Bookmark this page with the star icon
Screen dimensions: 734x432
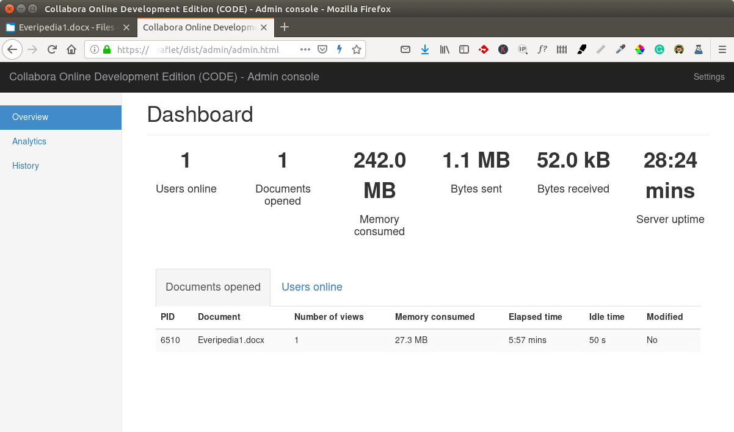coord(357,50)
